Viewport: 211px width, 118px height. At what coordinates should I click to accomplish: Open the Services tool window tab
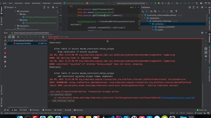click(78, 110)
